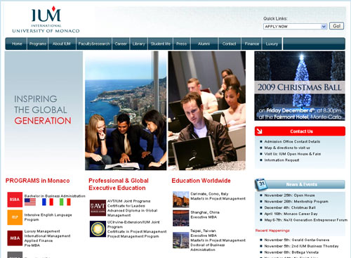
Task: Open the Monaco Career Day event link
Action: pyautogui.click(x=291, y=214)
